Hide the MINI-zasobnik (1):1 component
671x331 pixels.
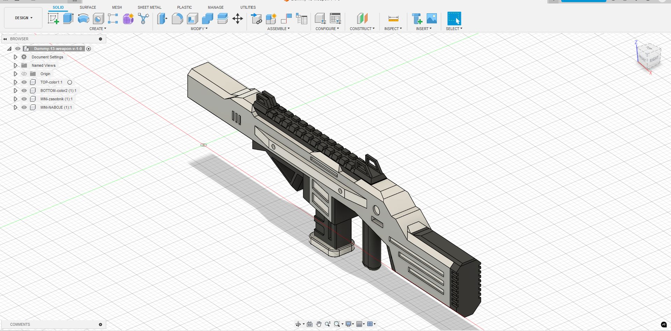coord(24,99)
